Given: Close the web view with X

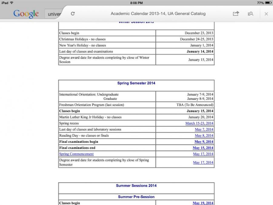Looking at the screenshot, I should pos(266,14).
